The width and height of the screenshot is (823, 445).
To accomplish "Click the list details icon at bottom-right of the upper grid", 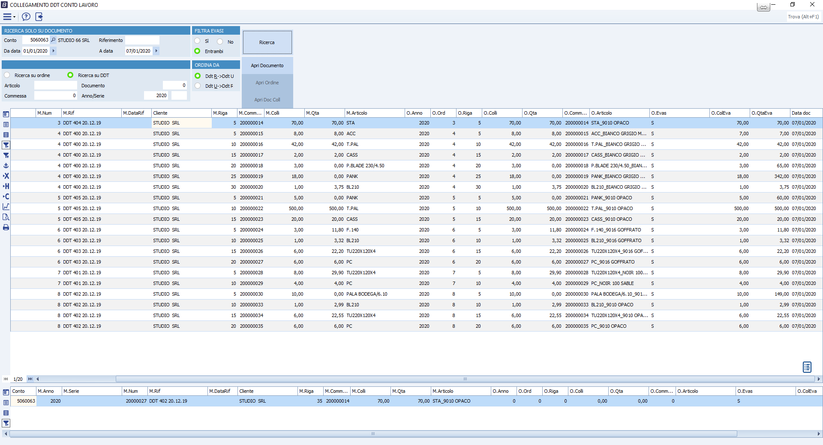I will pos(807,367).
